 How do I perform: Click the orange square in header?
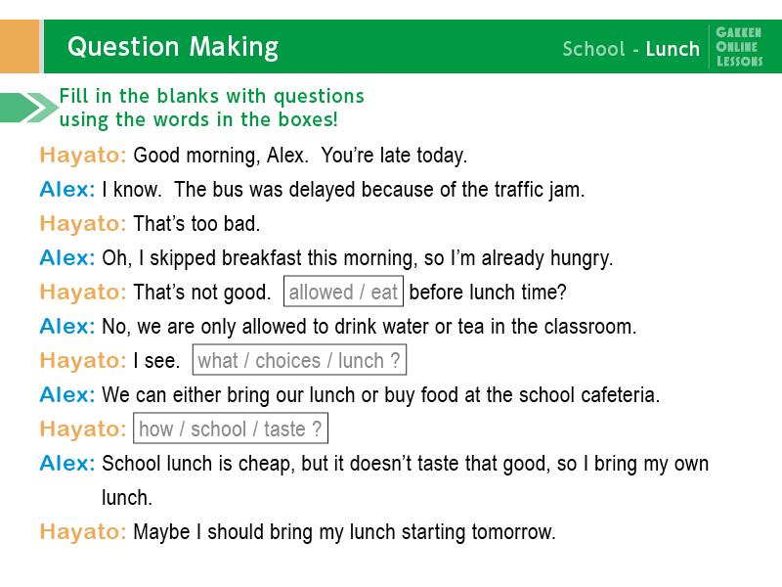tap(20, 47)
